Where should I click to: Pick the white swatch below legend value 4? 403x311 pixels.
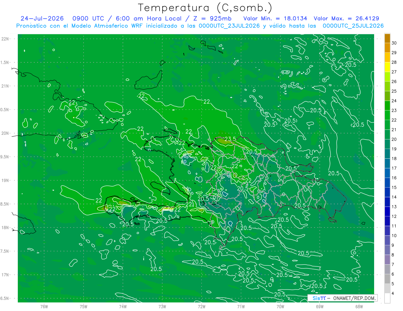[387, 298]
